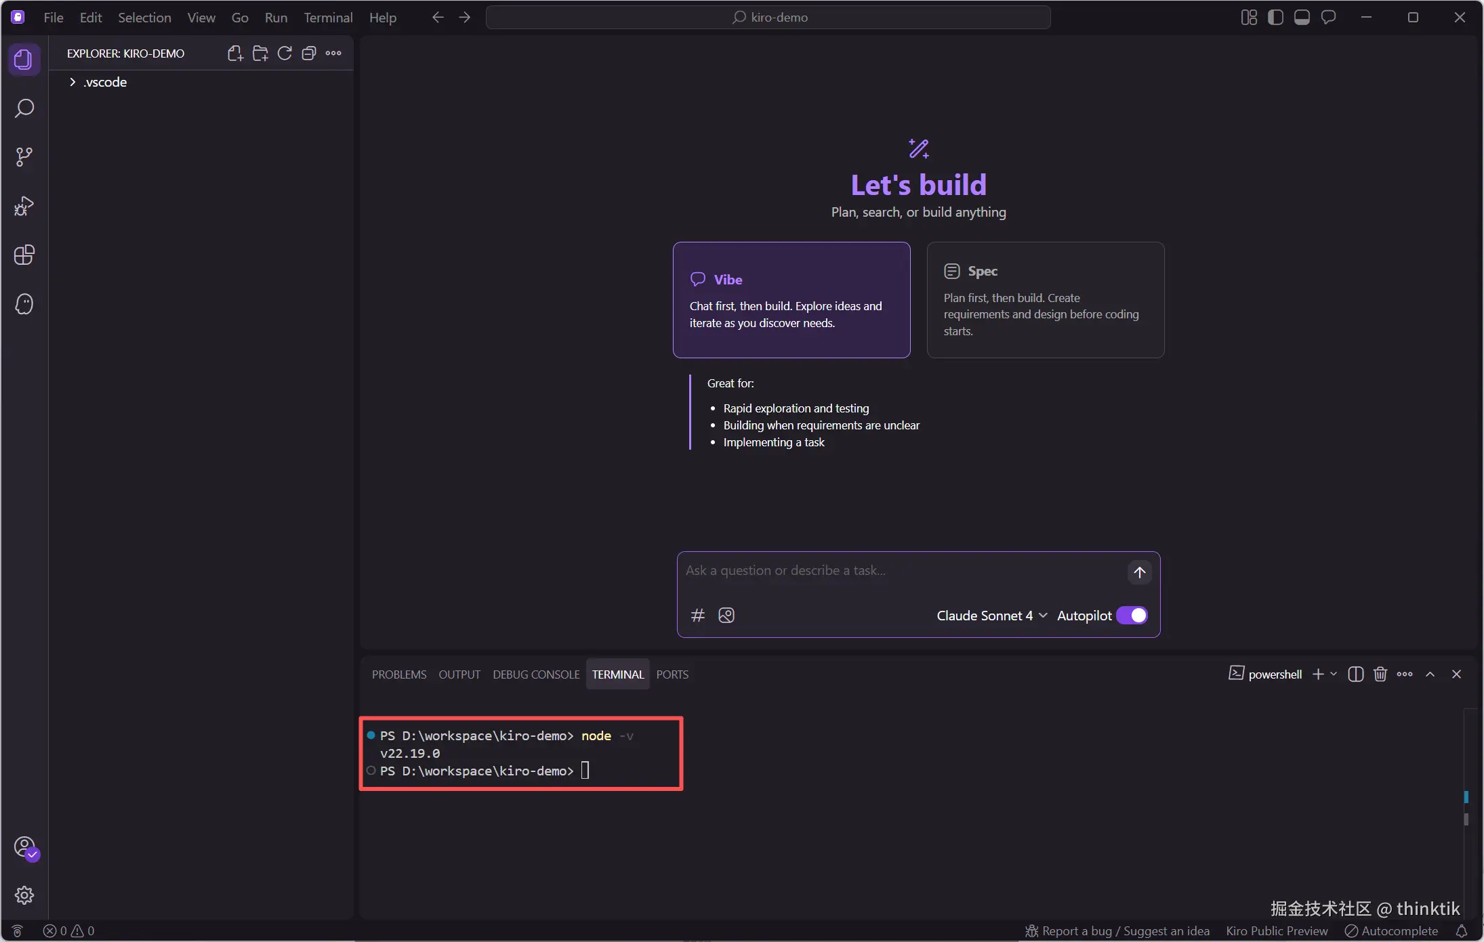Open the Terminal menu
The height and width of the screenshot is (942, 1484).
click(328, 18)
